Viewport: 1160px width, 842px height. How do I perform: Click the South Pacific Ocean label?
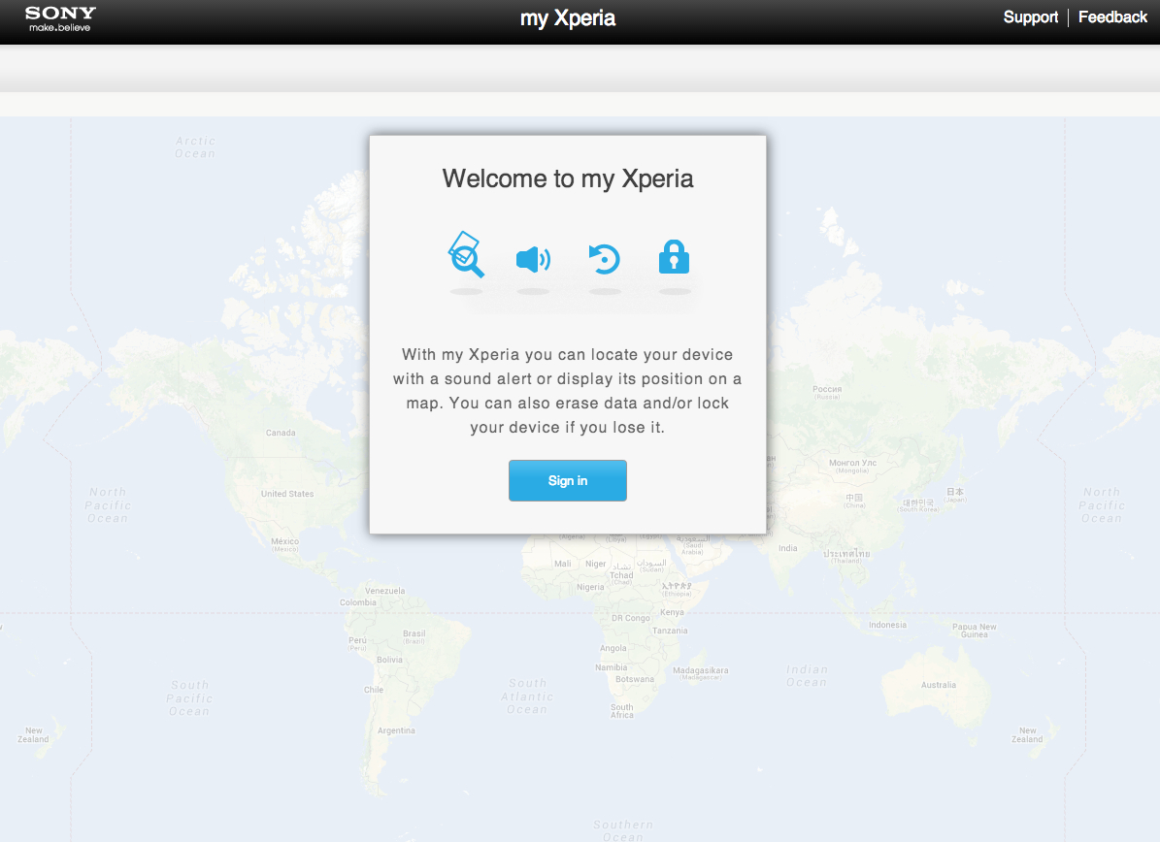coord(189,698)
